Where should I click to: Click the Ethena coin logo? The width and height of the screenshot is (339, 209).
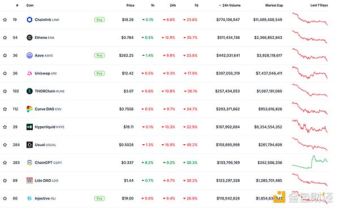(29, 38)
